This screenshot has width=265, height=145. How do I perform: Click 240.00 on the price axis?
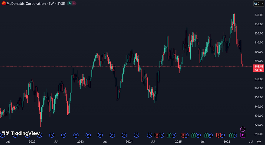click(259, 107)
